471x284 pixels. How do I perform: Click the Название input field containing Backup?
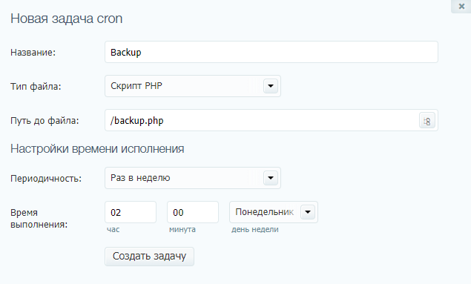(x=271, y=52)
